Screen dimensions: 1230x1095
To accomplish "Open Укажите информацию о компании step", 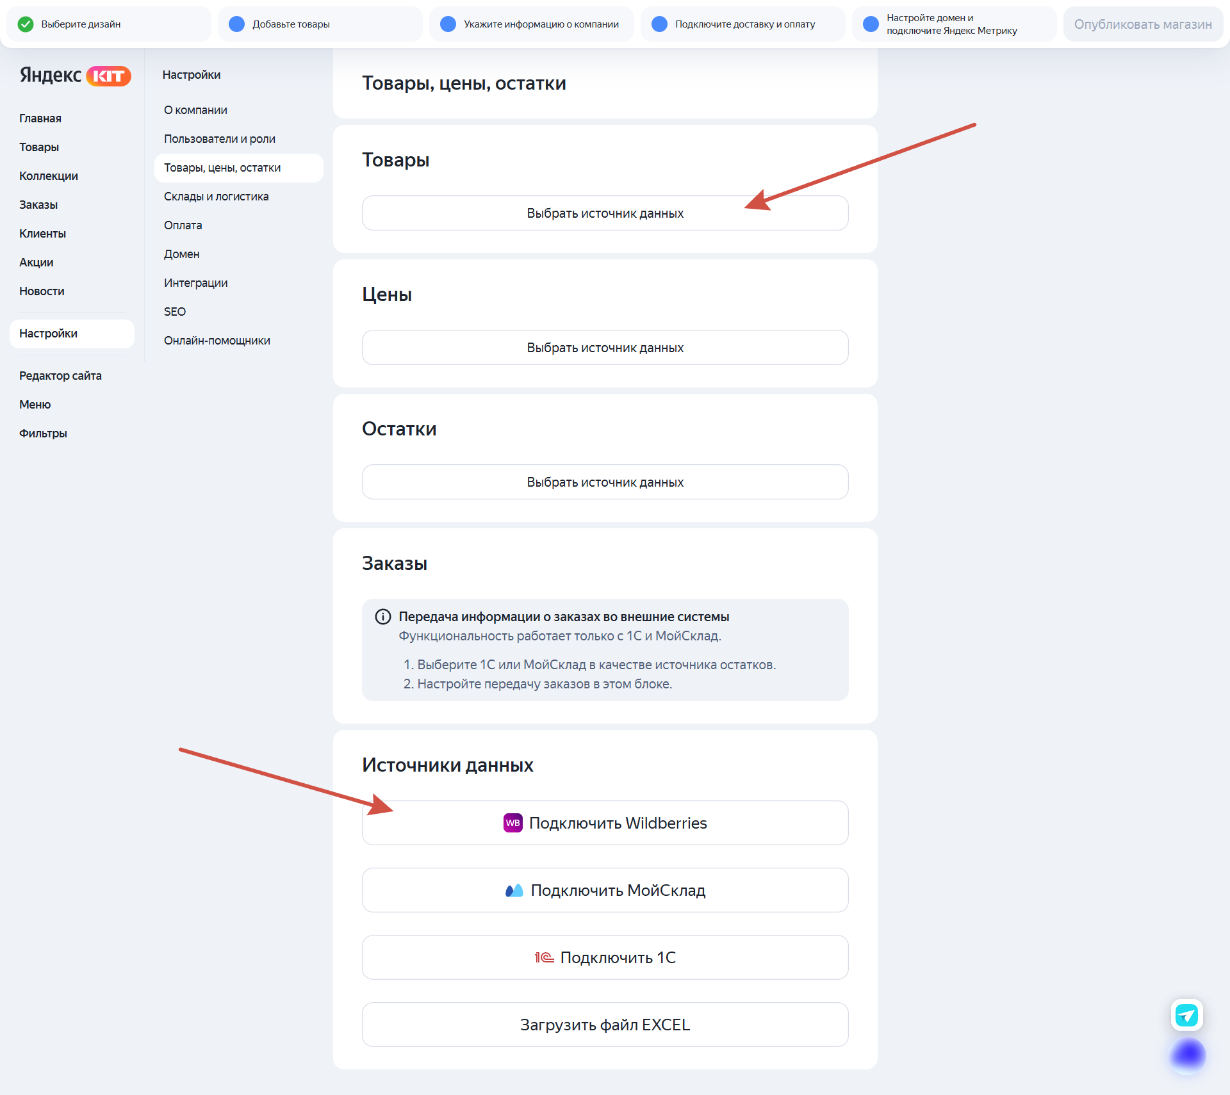I will [532, 24].
